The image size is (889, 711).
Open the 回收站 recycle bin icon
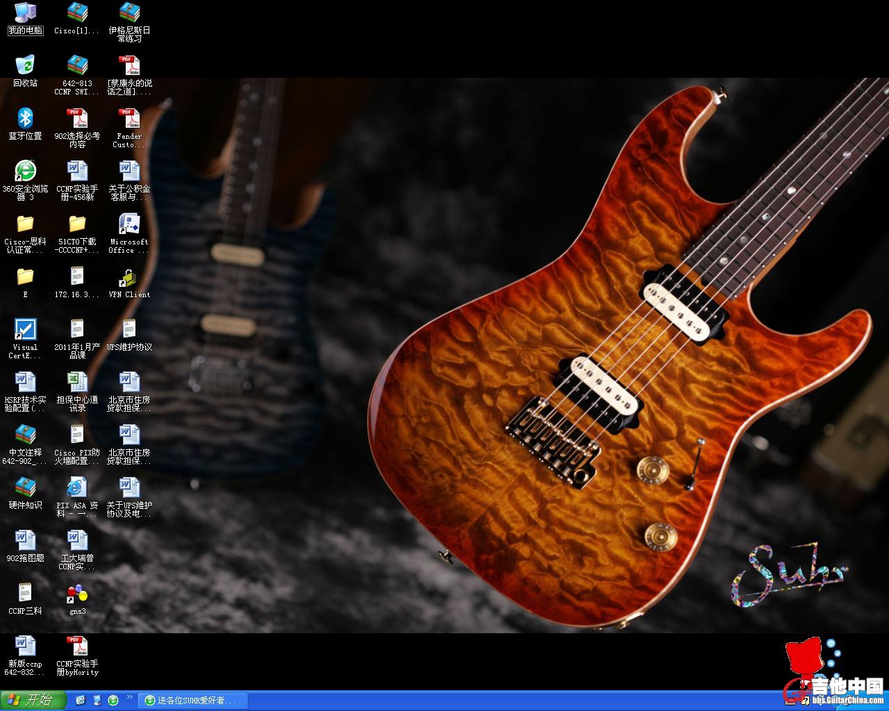(x=25, y=71)
